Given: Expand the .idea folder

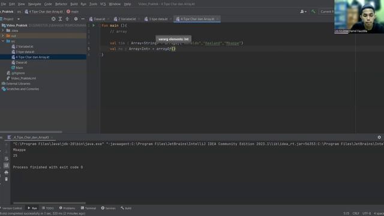Looking at the screenshot, I should click(x=2, y=31).
